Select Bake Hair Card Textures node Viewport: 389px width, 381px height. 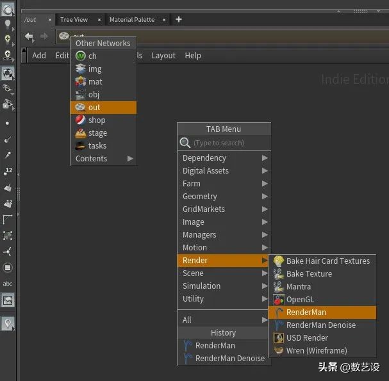[x=327, y=261]
